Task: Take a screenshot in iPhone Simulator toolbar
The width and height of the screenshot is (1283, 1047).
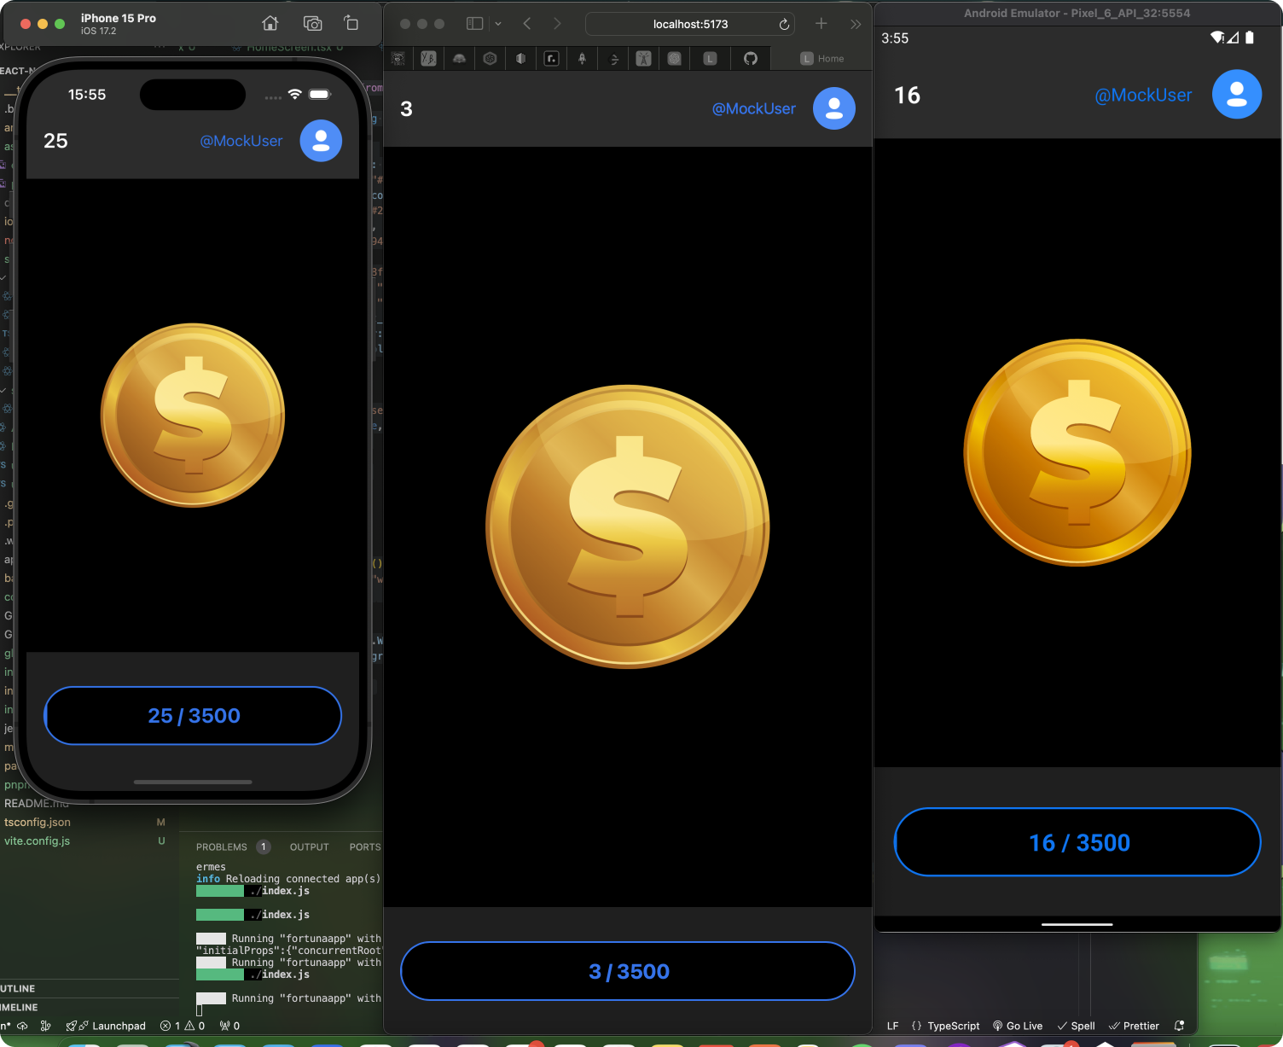Action: [x=313, y=23]
